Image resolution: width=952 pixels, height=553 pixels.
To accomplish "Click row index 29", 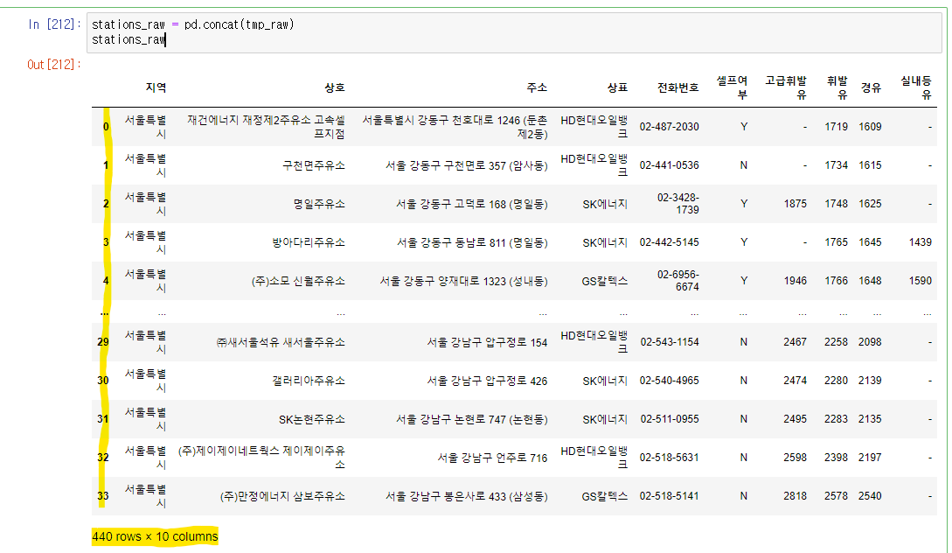I will coord(103,343).
